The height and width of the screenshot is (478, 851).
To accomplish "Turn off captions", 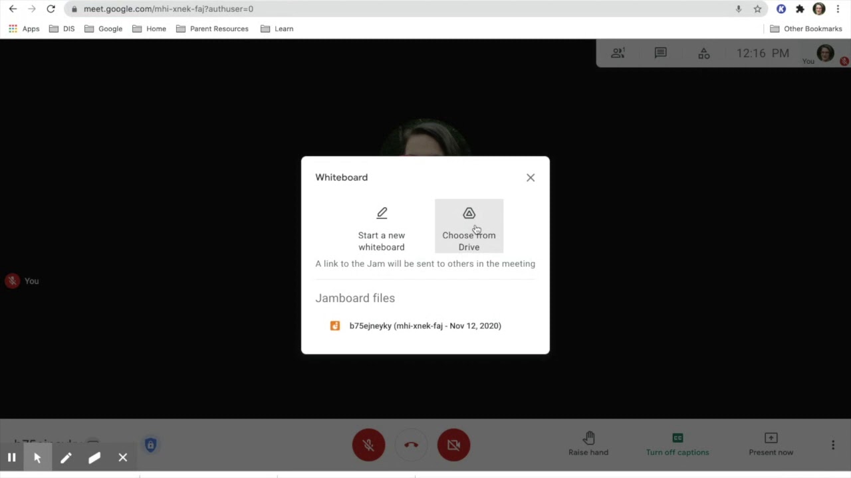I will click(677, 444).
